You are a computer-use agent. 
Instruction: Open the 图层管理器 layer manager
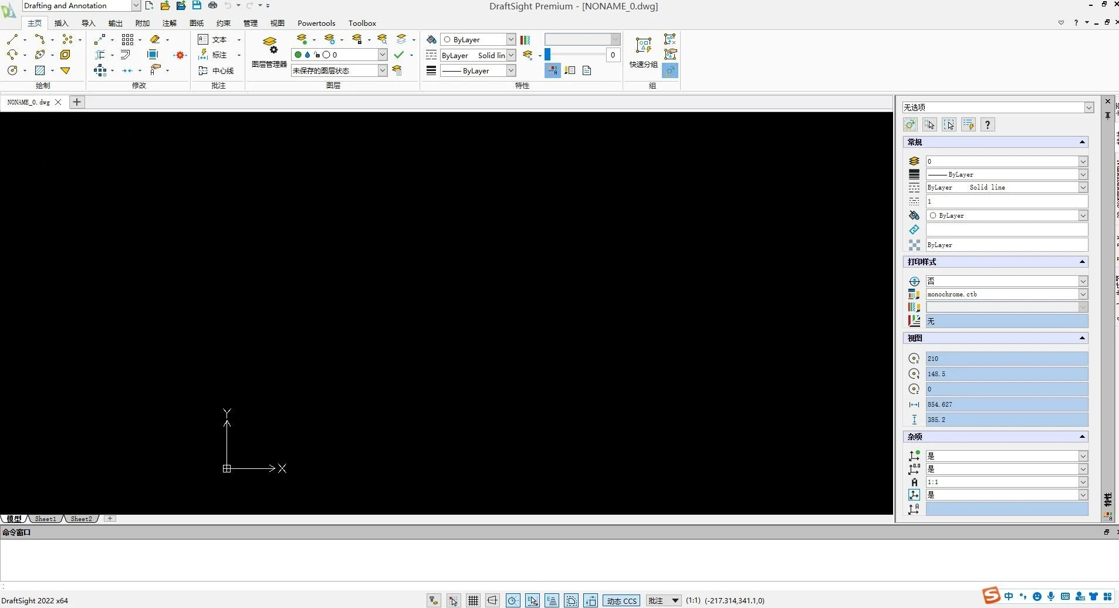point(269,52)
